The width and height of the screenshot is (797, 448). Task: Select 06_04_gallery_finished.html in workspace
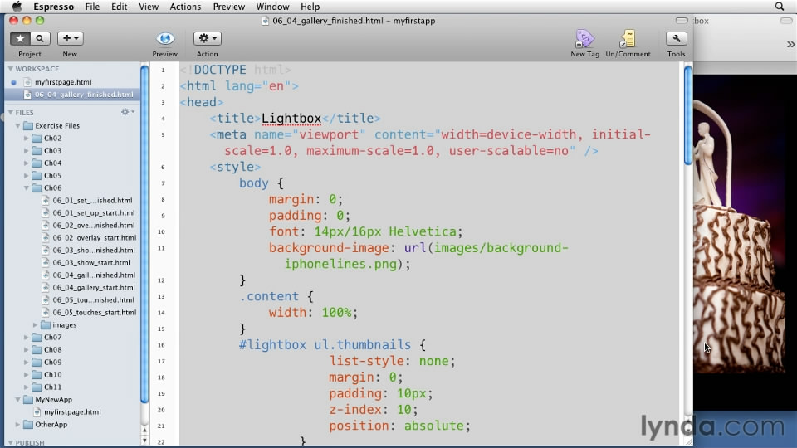72,95
